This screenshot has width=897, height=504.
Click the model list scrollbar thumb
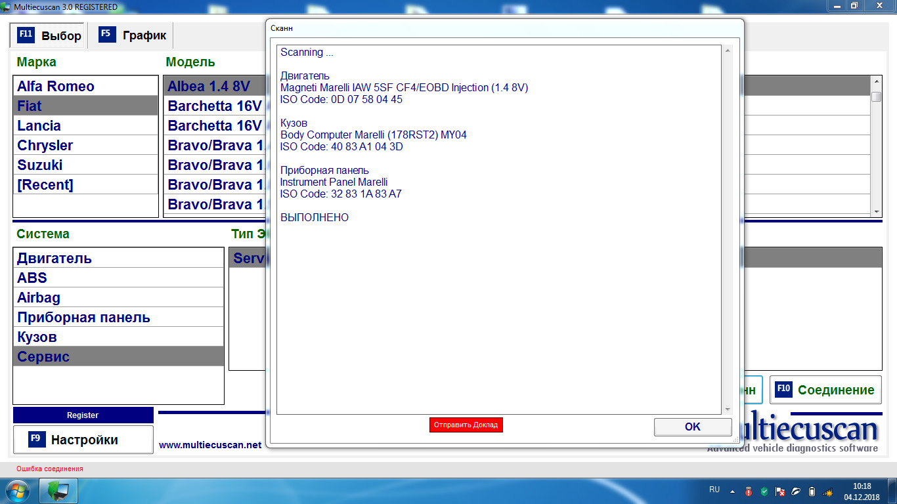pos(876,96)
